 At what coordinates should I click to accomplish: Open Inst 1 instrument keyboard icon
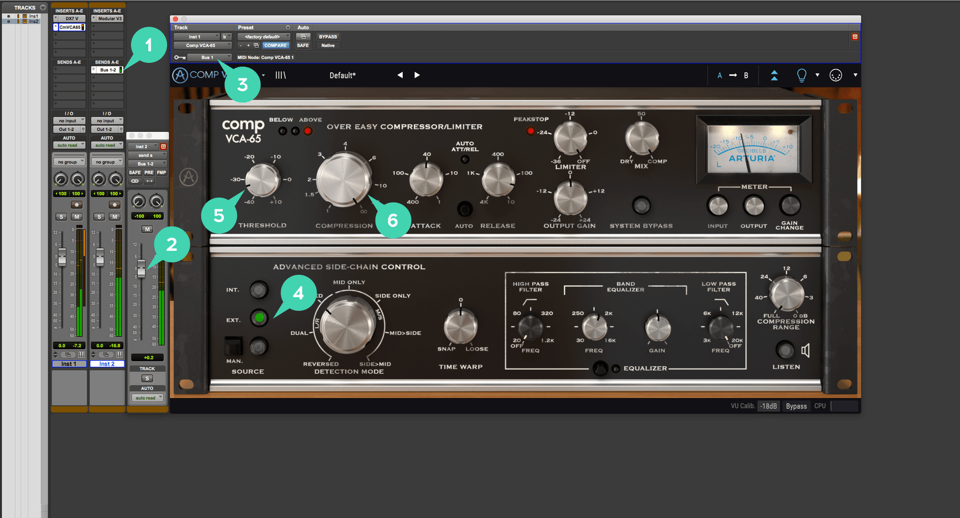[x=81, y=355]
